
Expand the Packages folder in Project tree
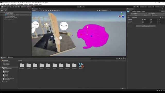pyautogui.click(x=1, y=81)
